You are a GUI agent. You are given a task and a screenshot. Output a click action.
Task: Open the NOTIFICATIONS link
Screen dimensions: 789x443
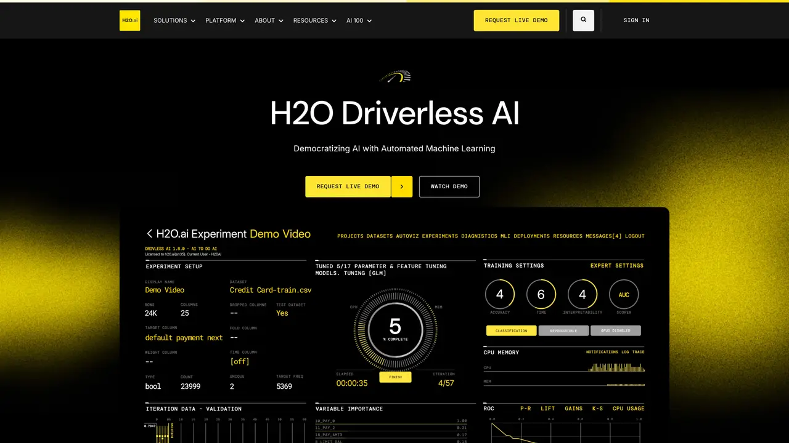pos(602,352)
